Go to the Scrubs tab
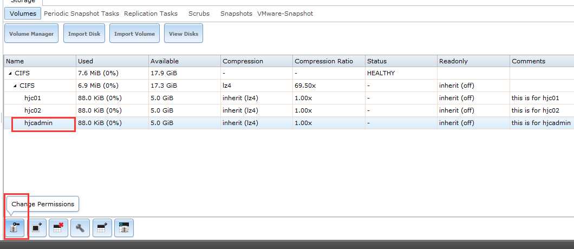Viewport: 574px width, 249px height. (199, 14)
